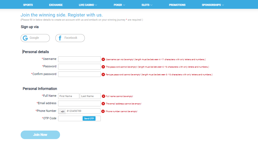The image size is (258, 141).
Task: Open the Sponsorships dropdown menu
Action: click(213, 5)
